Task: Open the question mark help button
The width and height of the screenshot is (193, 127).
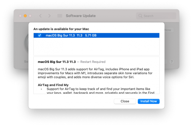Action: coord(171,62)
